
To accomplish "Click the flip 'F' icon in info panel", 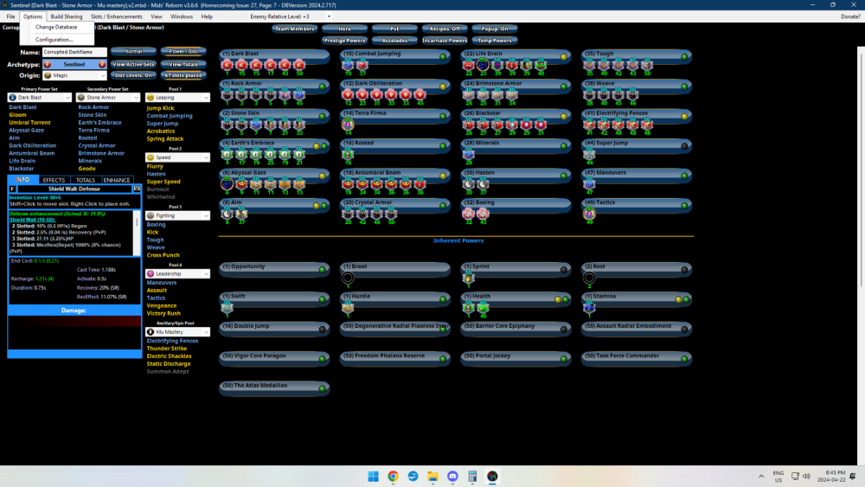I will coord(12,189).
